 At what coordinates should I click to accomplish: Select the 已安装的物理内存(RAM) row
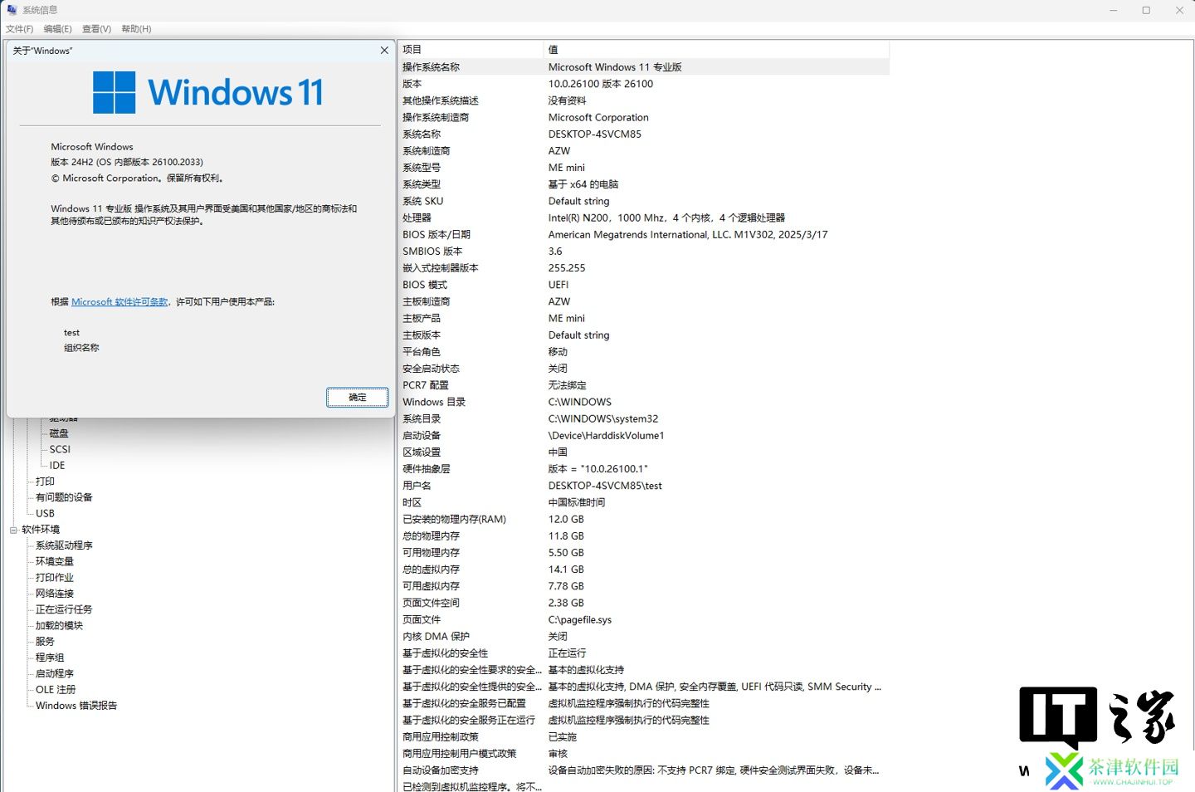point(643,520)
